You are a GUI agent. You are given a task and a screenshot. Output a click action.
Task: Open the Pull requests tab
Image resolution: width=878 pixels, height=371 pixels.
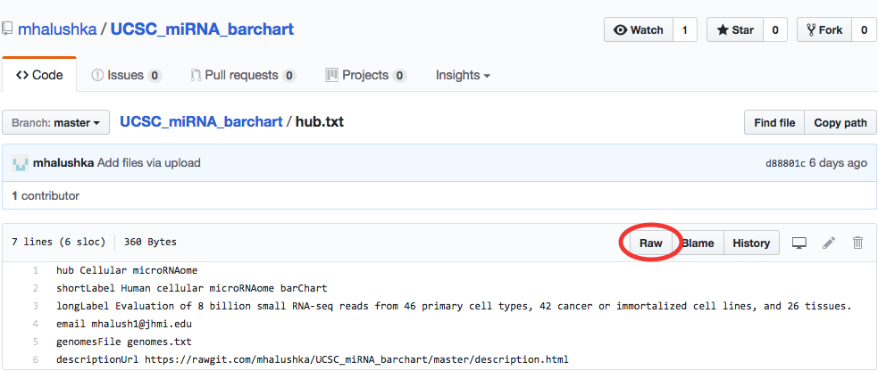[243, 76]
